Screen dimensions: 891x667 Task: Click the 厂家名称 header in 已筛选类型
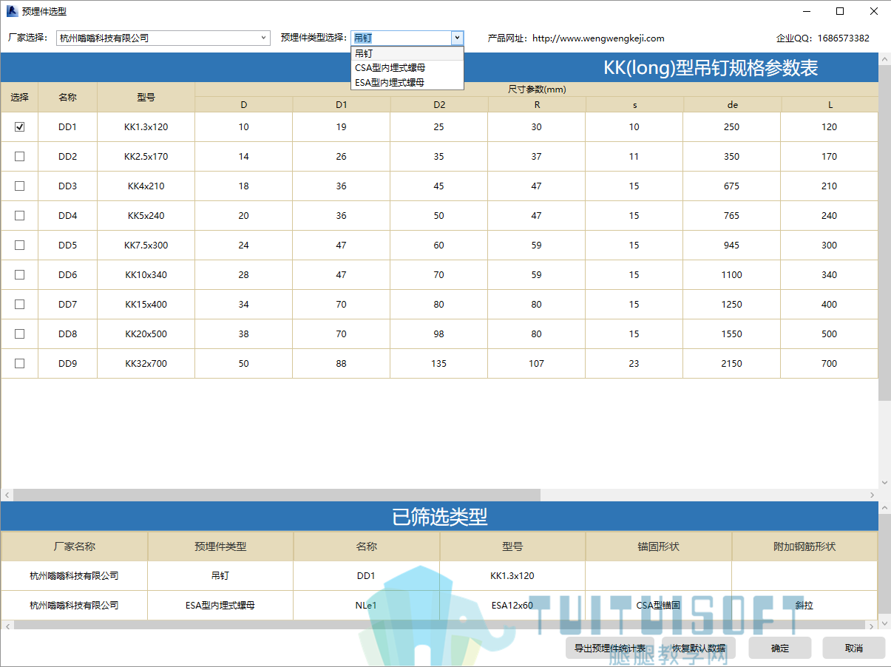click(x=75, y=546)
